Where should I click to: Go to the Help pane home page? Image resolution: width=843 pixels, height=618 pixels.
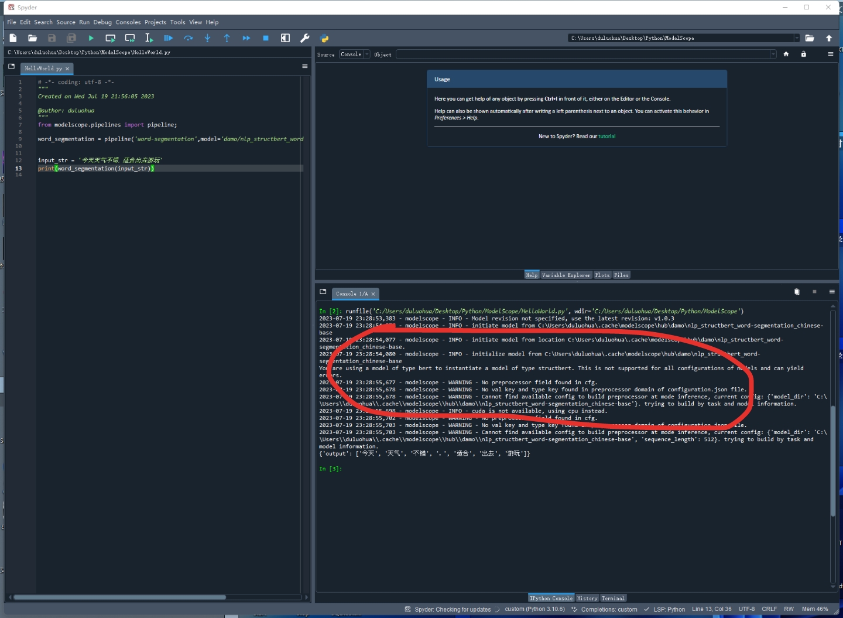786,54
